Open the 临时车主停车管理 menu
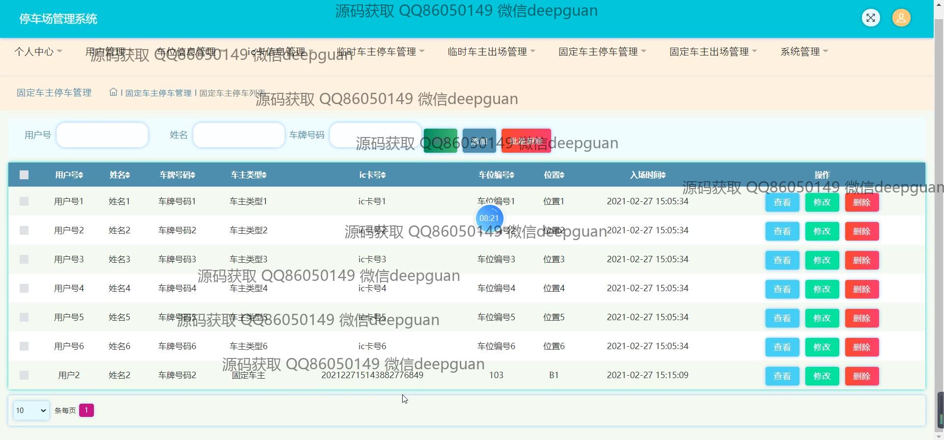 [x=381, y=52]
